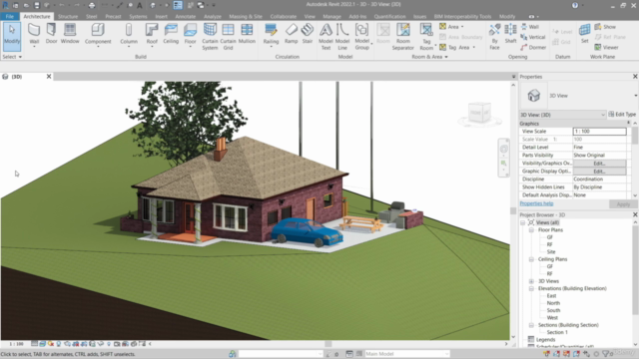Viewport: 639px width, 359px height.
Task: Go to the View ribbon tab
Action: (310, 16)
